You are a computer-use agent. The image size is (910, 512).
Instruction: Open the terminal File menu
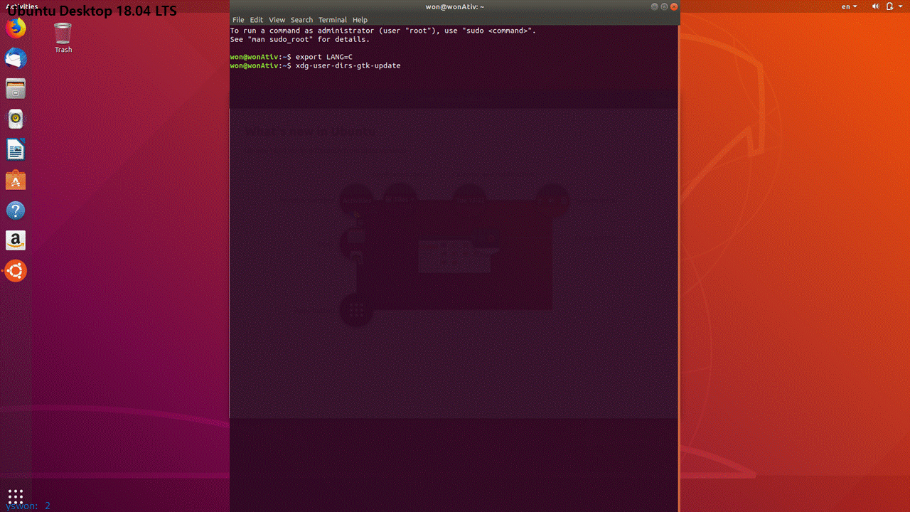click(x=238, y=20)
